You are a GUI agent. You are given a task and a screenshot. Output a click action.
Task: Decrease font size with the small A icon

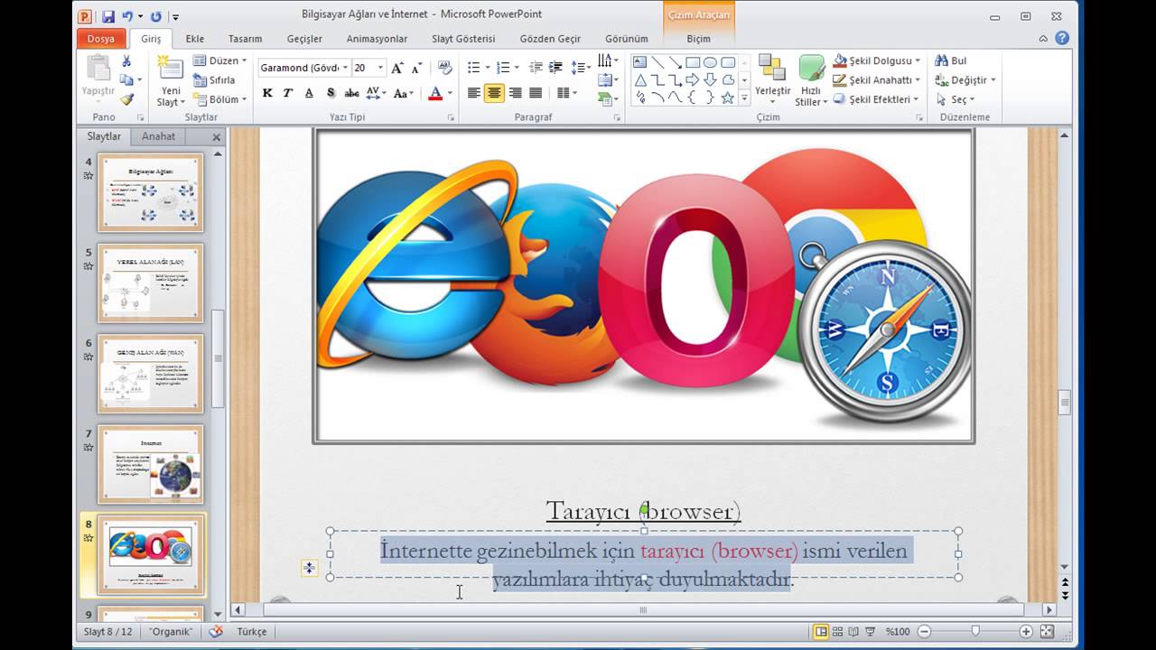(x=416, y=68)
